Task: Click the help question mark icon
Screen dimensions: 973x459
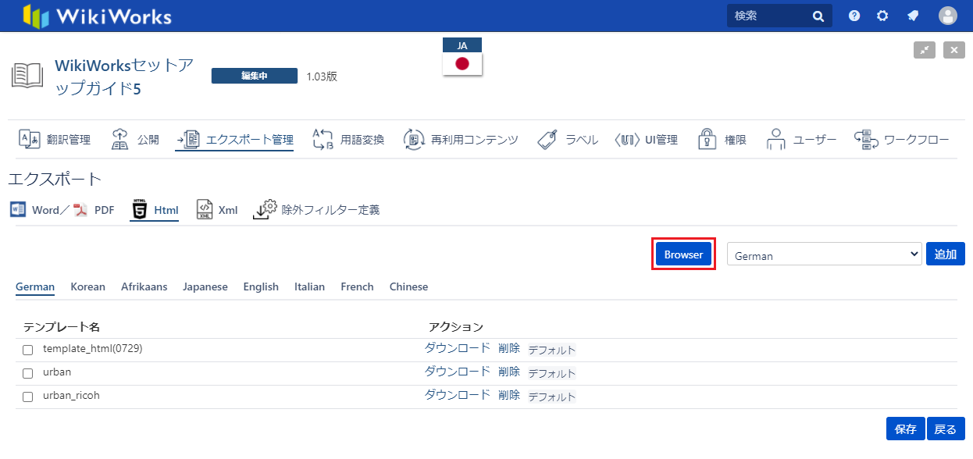Action: click(x=854, y=16)
